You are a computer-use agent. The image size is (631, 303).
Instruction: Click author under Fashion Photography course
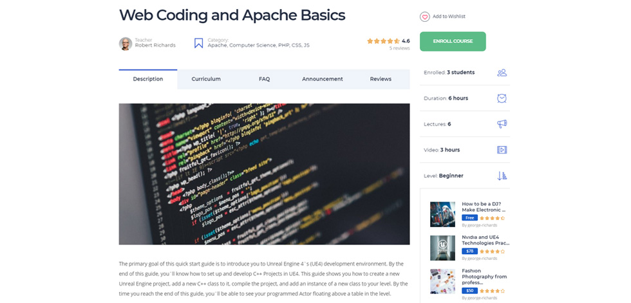coord(479,298)
